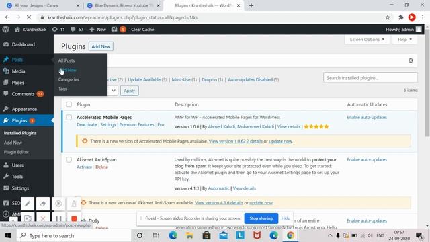Open the Kranthishaik site home link

tap(30, 29)
